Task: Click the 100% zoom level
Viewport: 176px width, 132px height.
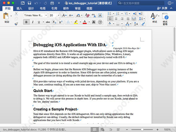Action: point(167,130)
